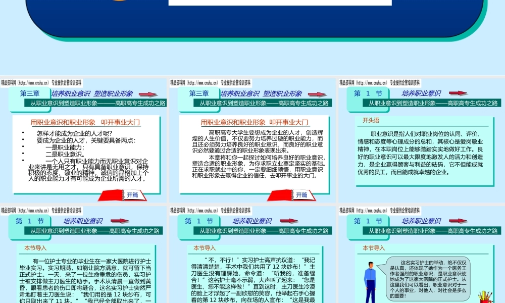Image resolution: width=505 pixels, height=303 pixels.
Task: Click the red arrow on the 有一位护士 slide
Action: coord(120,221)
